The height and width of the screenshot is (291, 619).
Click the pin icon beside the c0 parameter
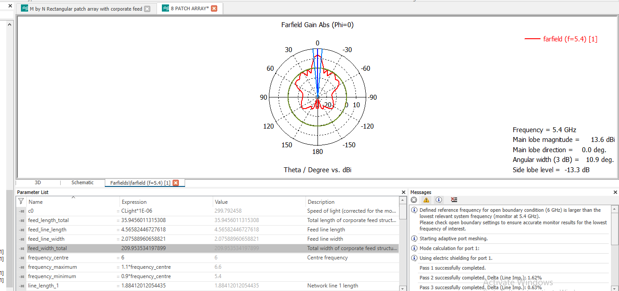(21, 211)
